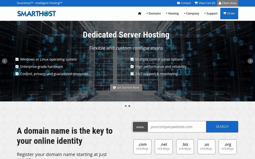255x159 pixels.
Task: Go to previous slide with left arrow
Action: click(5, 61)
